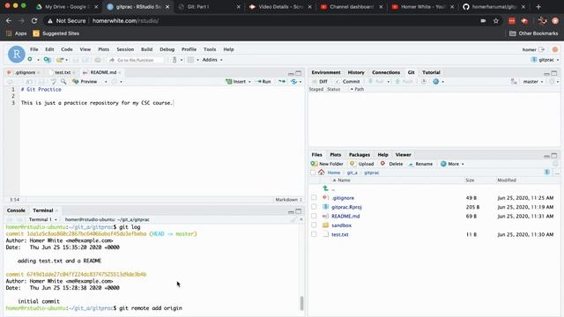
Task: Click the bookmark star icon in address bar
Action: (496, 21)
